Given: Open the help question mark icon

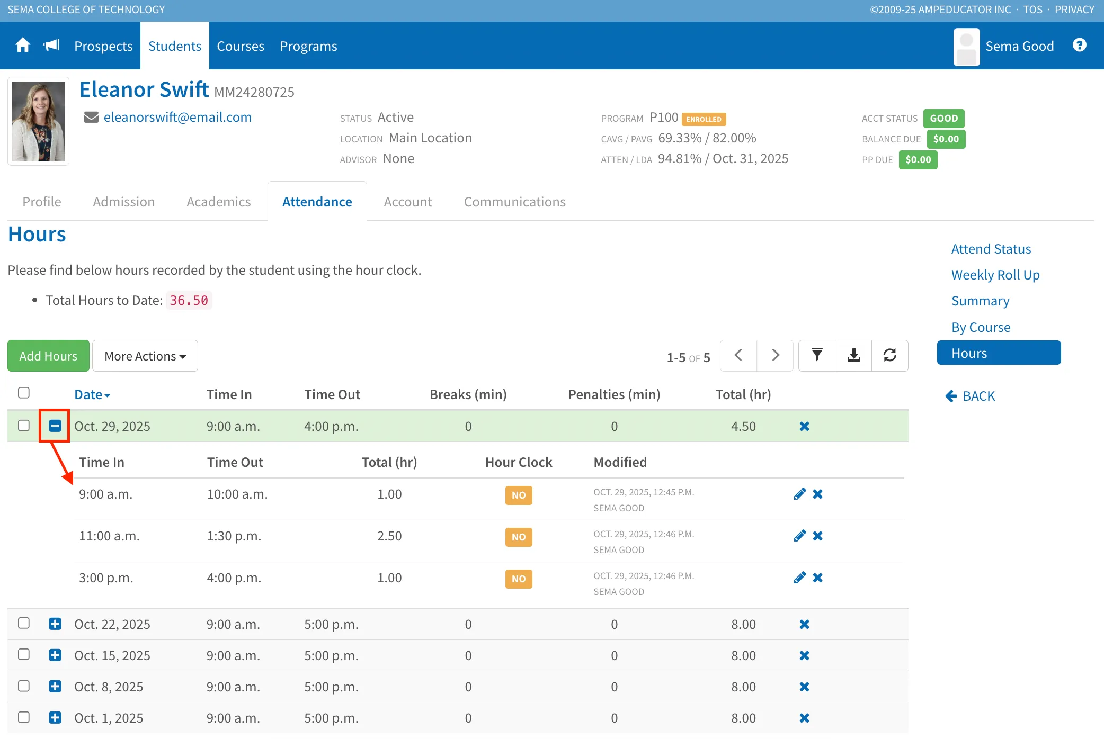Looking at the screenshot, I should (x=1079, y=45).
